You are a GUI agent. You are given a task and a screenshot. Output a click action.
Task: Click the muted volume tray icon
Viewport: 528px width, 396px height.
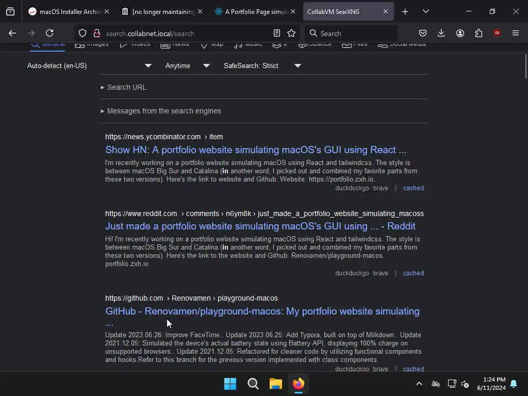click(466, 384)
